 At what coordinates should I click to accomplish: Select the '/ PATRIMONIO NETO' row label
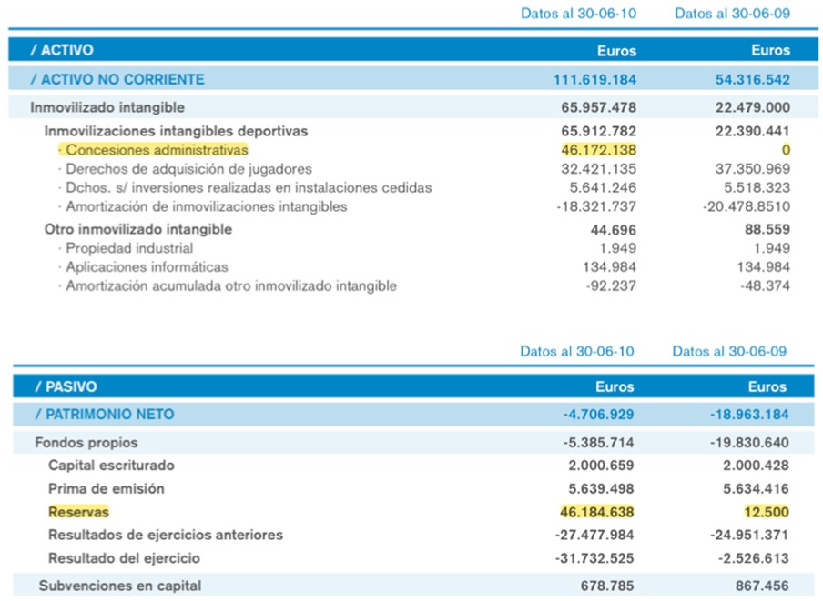[x=104, y=415]
